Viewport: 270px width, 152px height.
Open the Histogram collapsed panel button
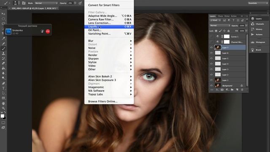click(x=259, y=42)
